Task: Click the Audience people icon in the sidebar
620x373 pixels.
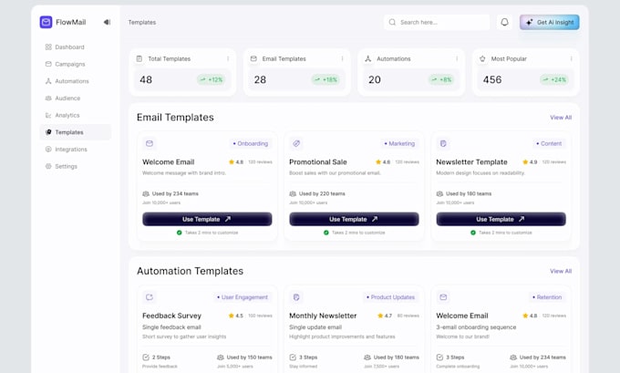Action: [x=48, y=98]
